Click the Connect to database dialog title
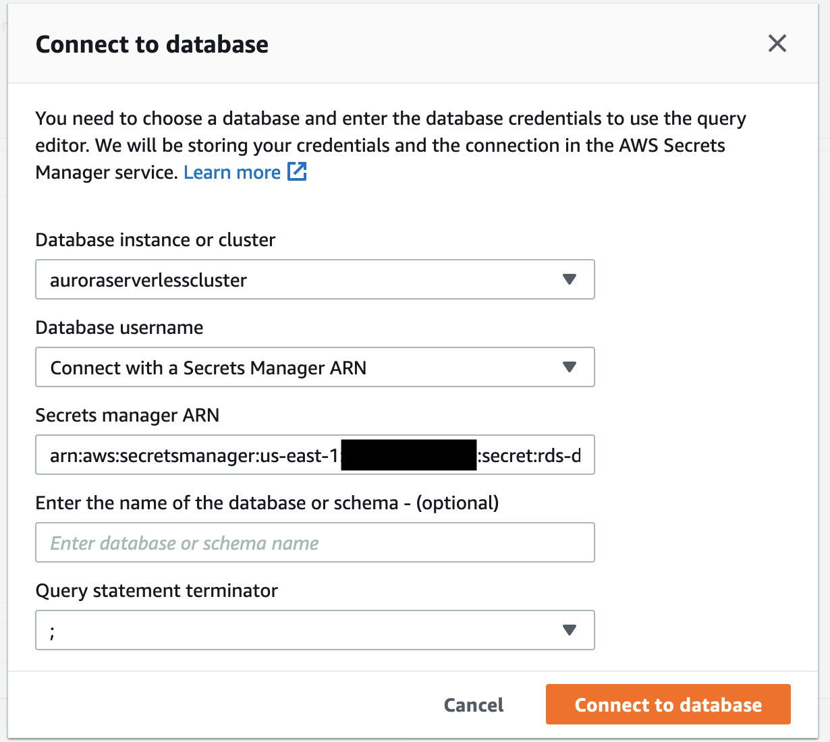This screenshot has width=830, height=742. (x=152, y=45)
